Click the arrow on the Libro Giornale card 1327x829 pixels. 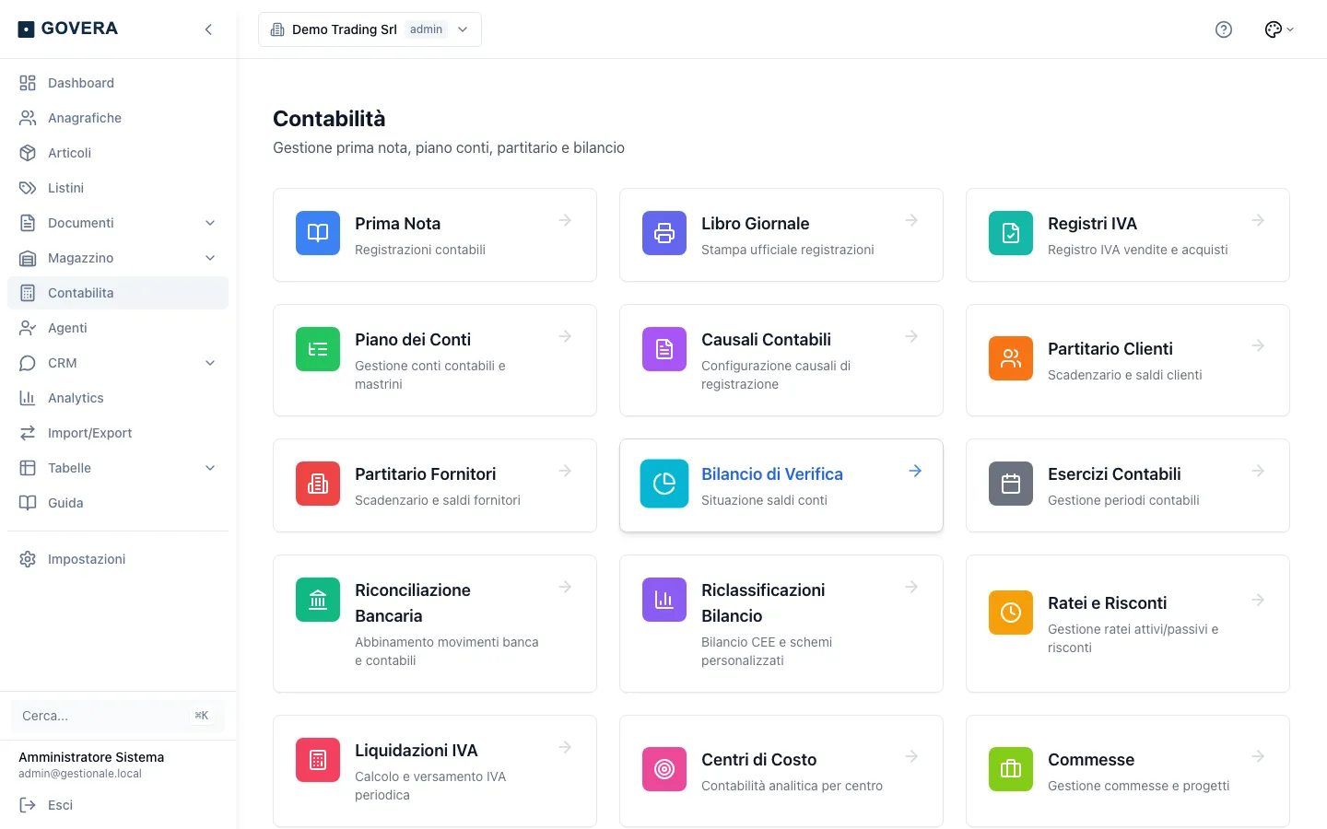click(911, 220)
